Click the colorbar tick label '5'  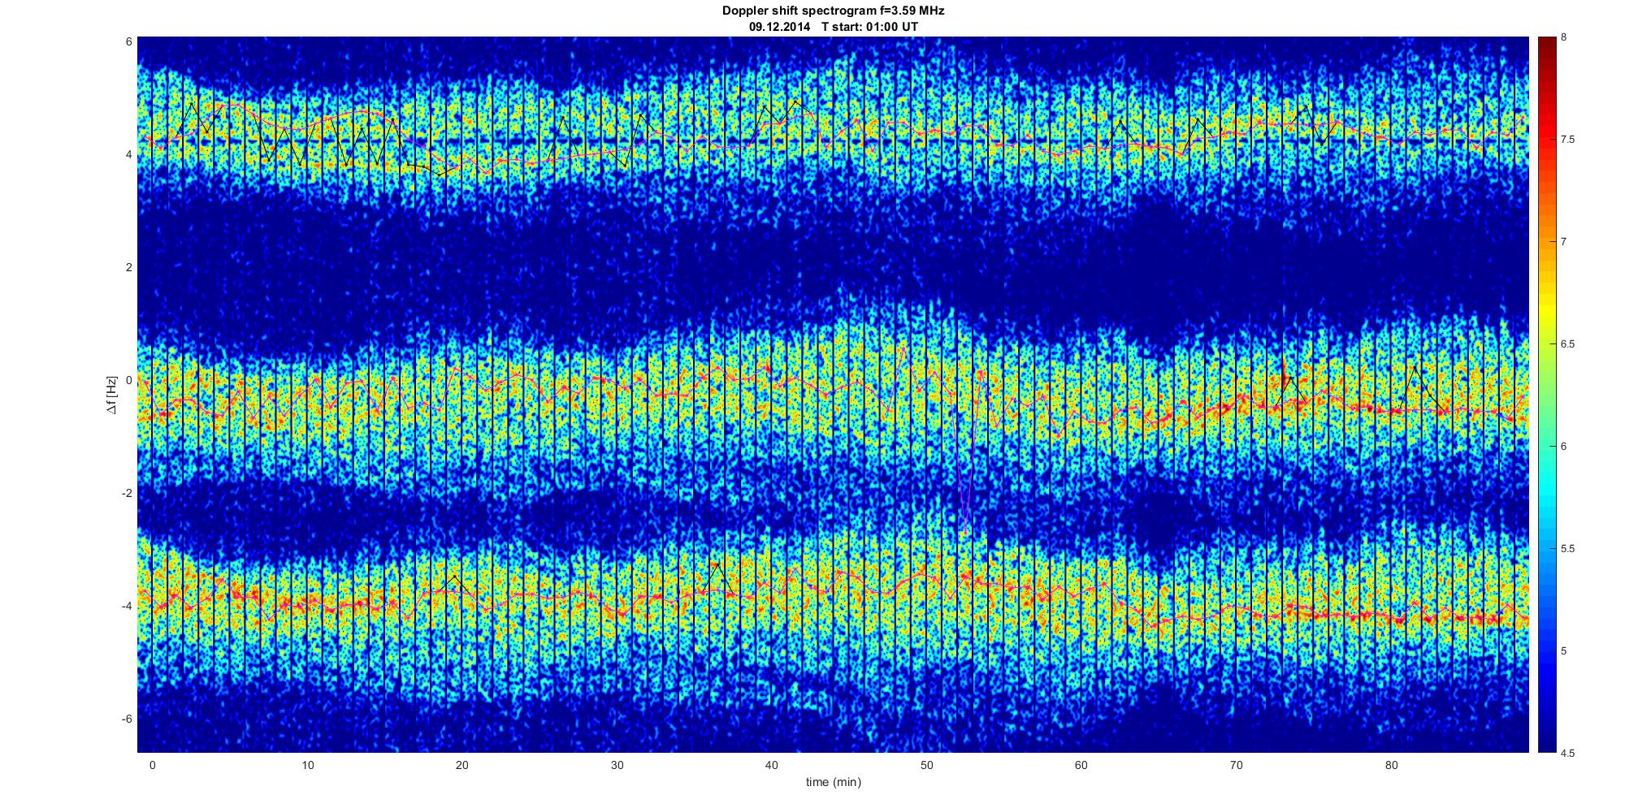[x=1564, y=651]
